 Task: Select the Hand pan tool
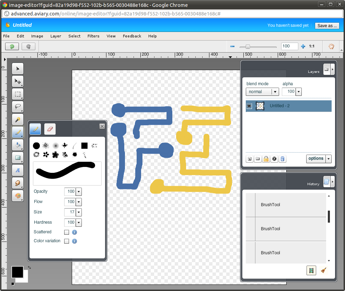pos(331,46)
